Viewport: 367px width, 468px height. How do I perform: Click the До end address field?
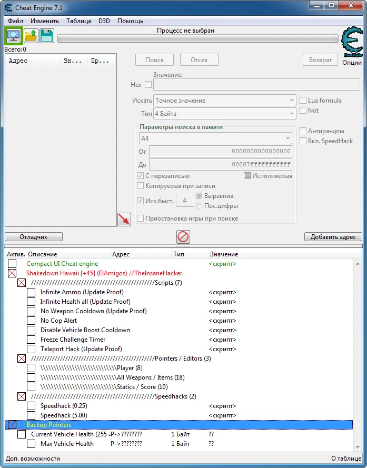221,164
